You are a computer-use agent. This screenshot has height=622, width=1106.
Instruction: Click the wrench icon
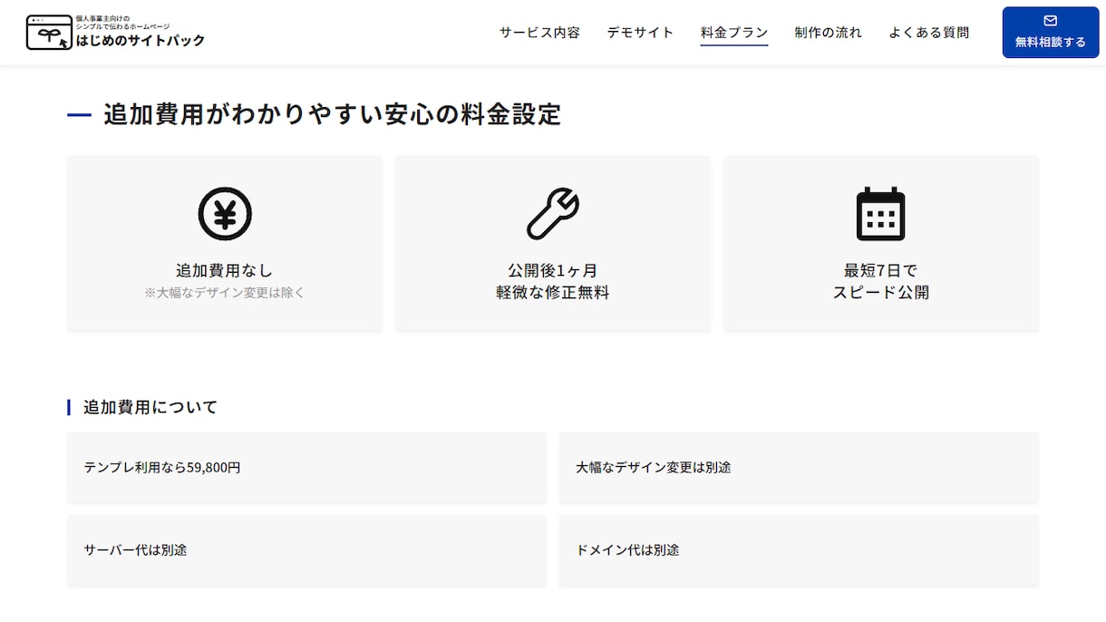tap(553, 214)
